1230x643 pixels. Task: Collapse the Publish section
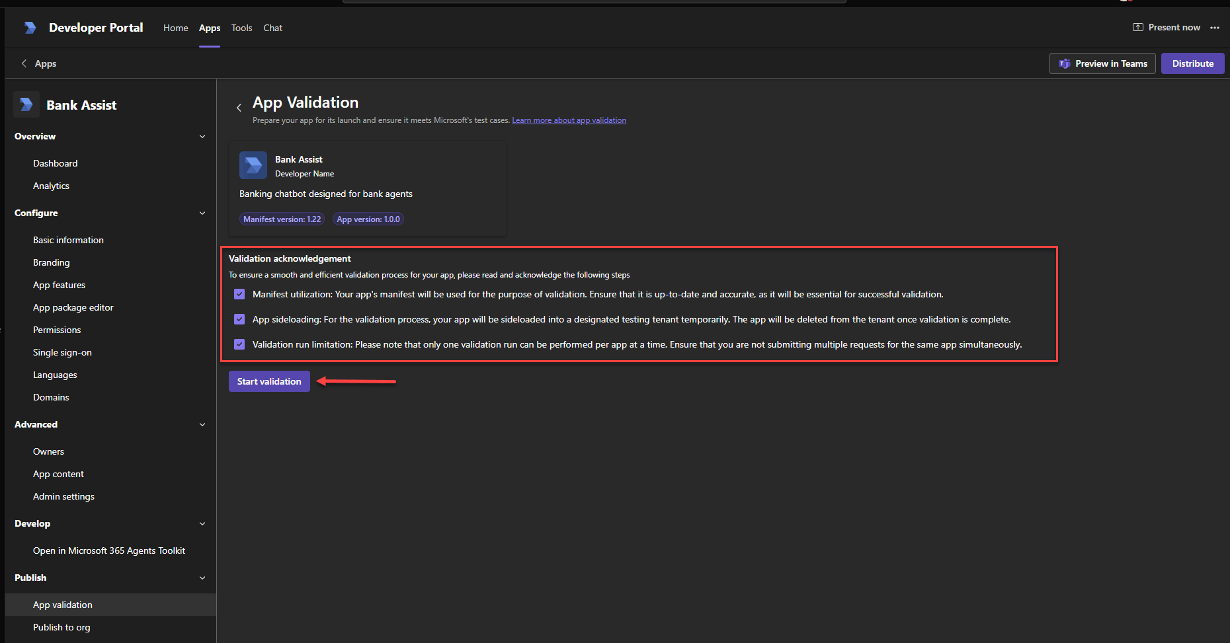coord(202,578)
